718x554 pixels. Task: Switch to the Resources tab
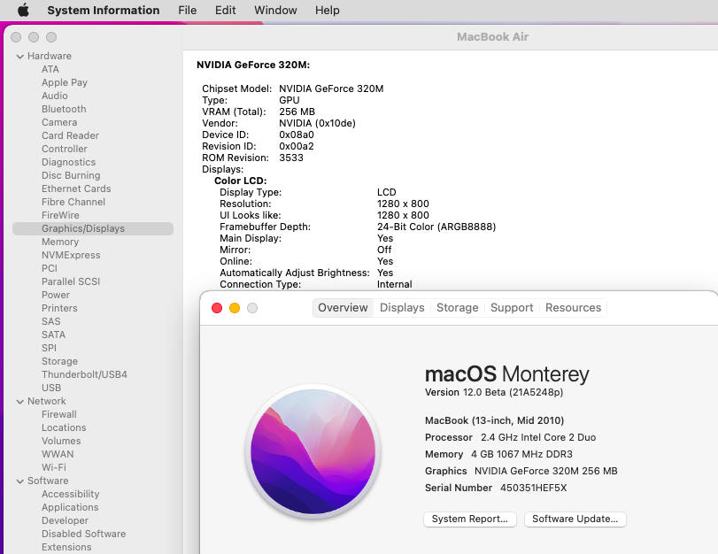(x=574, y=308)
